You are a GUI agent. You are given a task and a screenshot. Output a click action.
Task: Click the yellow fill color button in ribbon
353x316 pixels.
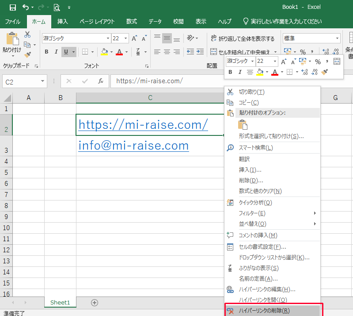[104, 52]
